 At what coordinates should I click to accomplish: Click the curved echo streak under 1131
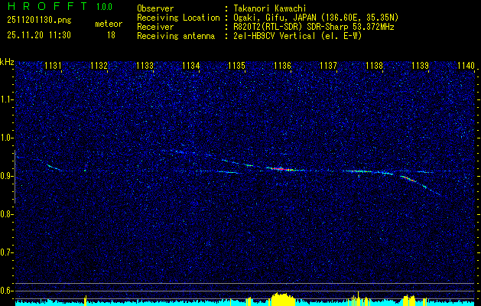pyautogui.click(x=53, y=168)
